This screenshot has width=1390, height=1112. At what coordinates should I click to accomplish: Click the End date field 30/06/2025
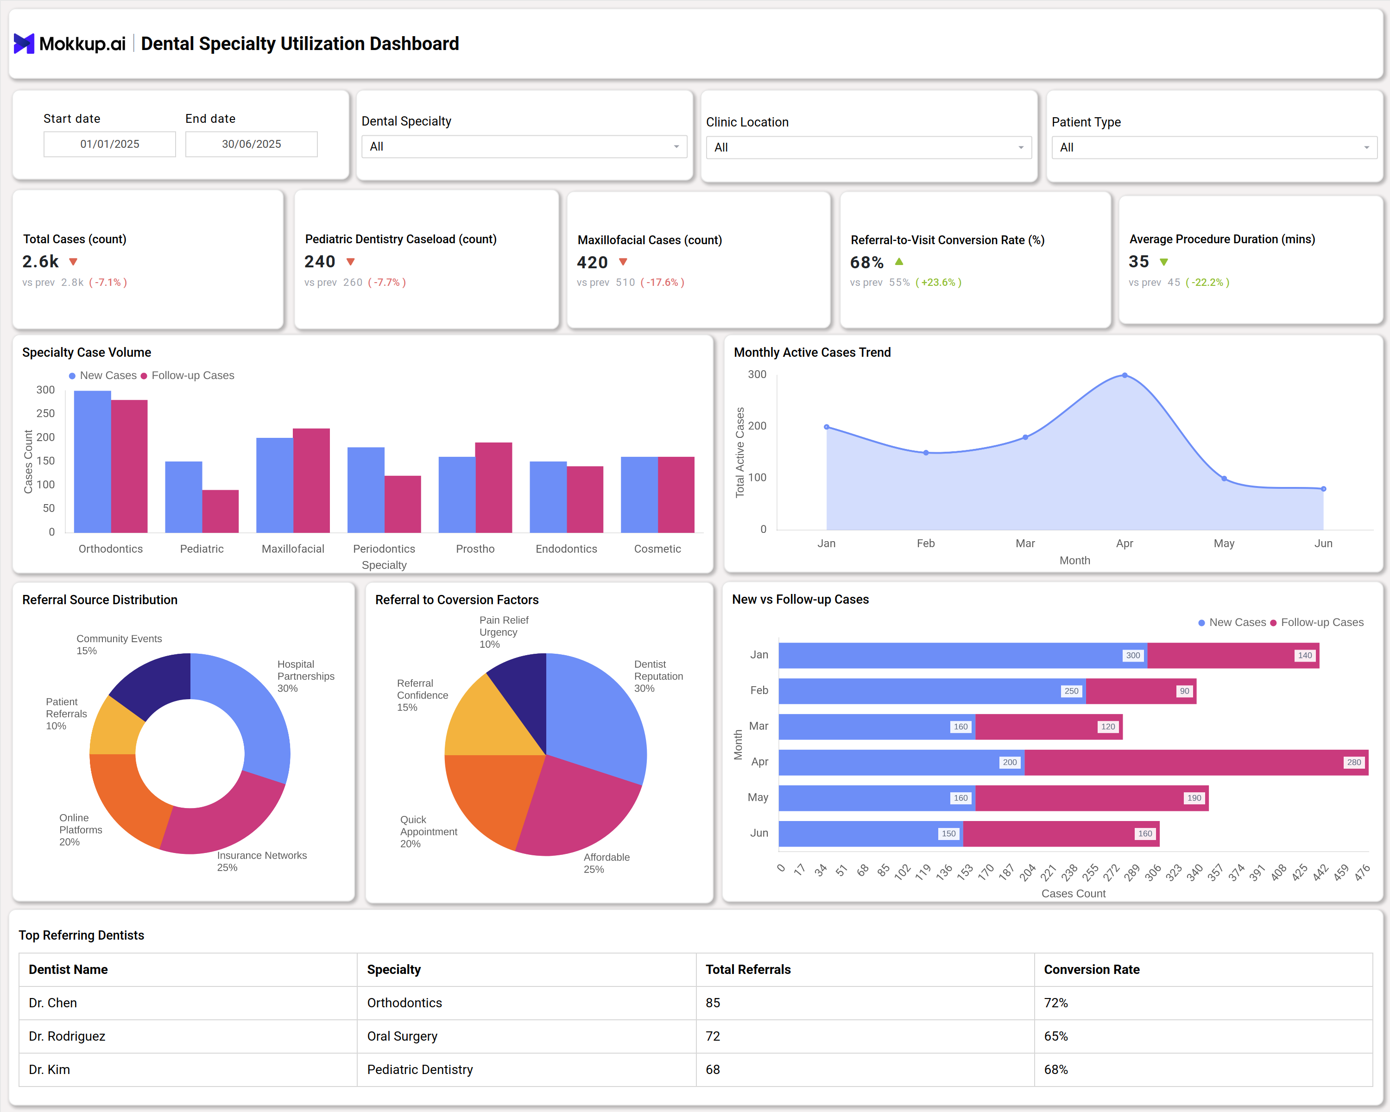(x=252, y=144)
